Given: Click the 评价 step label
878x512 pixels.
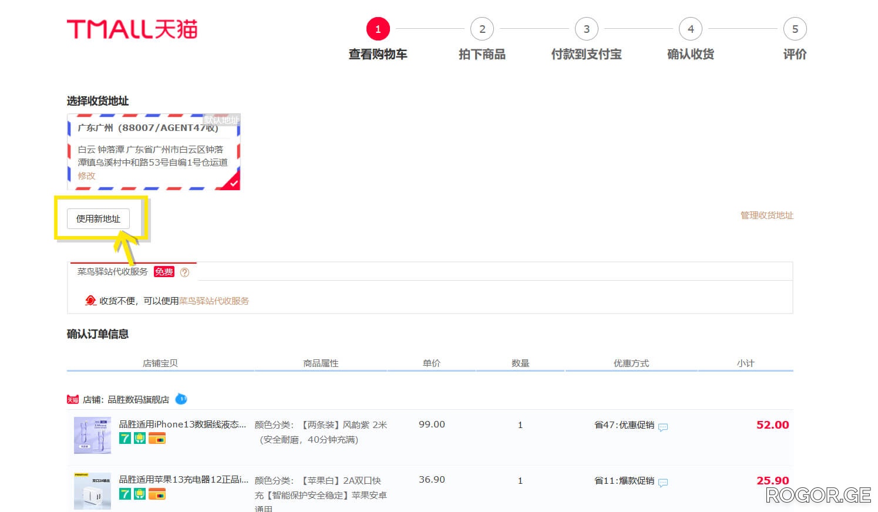Looking at the screenshot, I should [x=795, y=54].
